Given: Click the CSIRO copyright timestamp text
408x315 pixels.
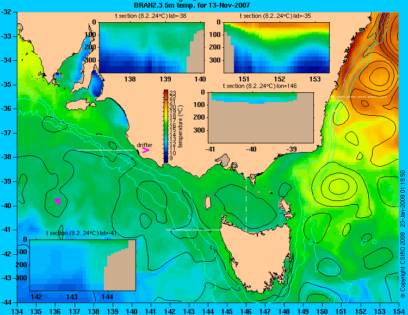Looking at the screenshot, I should click(403, 234).
